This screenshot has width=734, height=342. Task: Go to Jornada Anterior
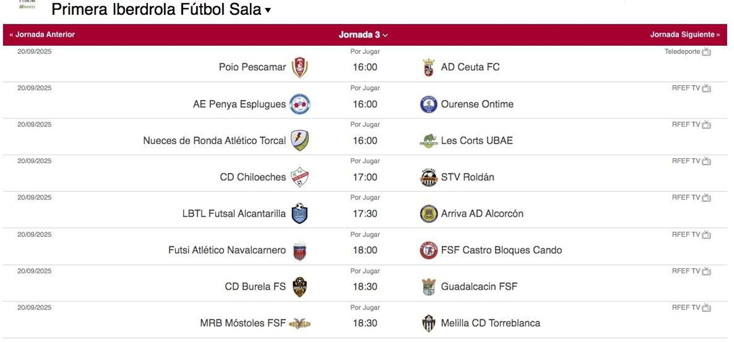pos(43,34)
